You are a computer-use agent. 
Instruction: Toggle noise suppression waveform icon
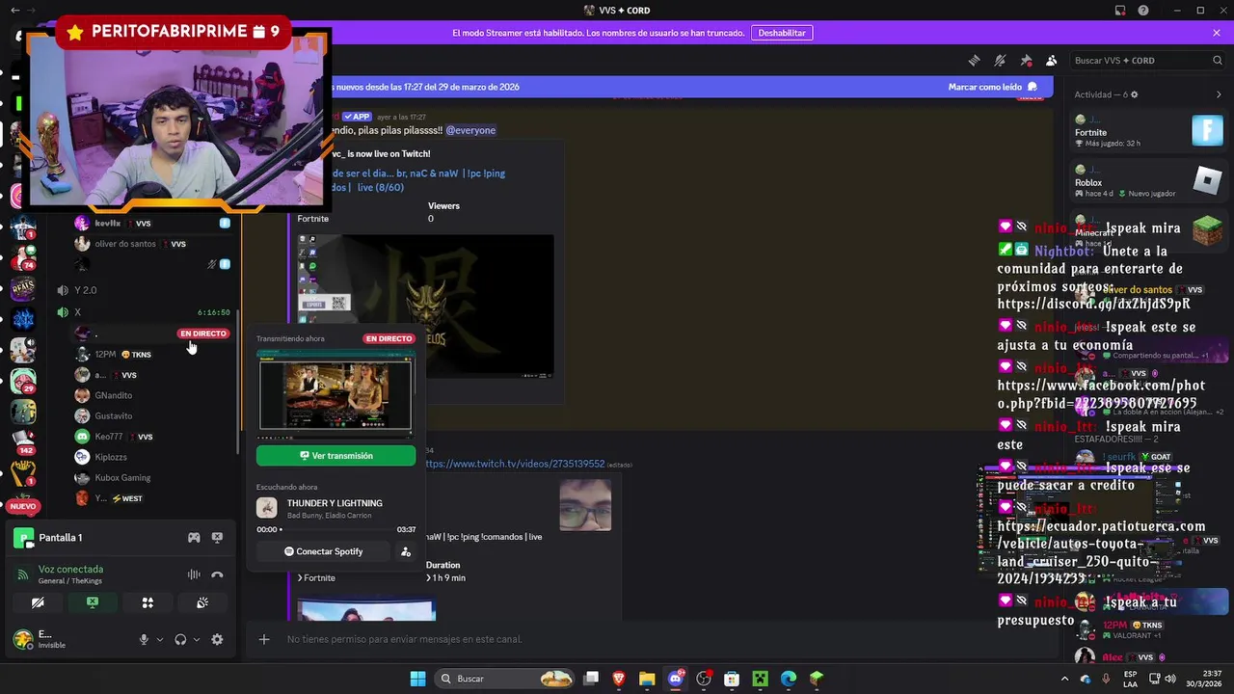tap(194, 574)
